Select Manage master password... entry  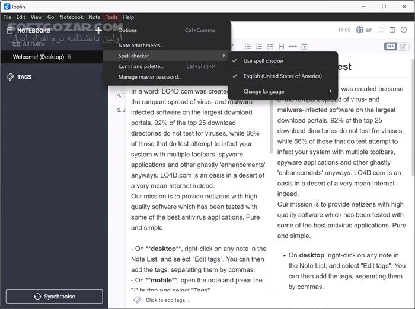165,77
